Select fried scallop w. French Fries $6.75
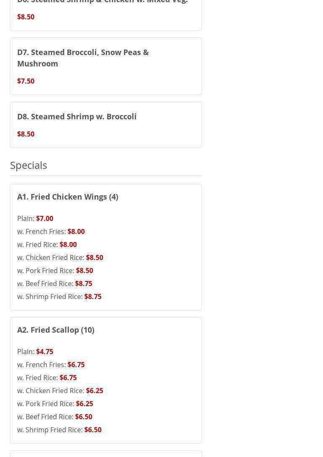The height and width of the screenshot is (457, 323). point(51,365)
